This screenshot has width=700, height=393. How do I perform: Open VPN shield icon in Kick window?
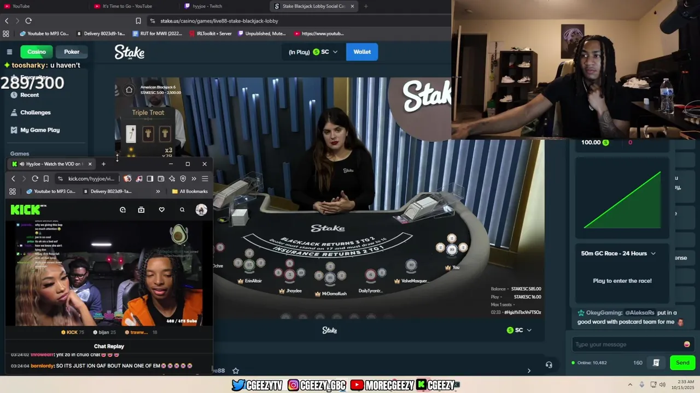click(x=183, y=178)
